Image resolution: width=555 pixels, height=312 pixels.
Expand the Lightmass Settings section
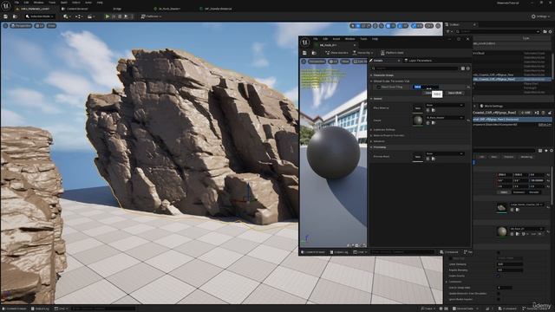(x=371, y=130)
